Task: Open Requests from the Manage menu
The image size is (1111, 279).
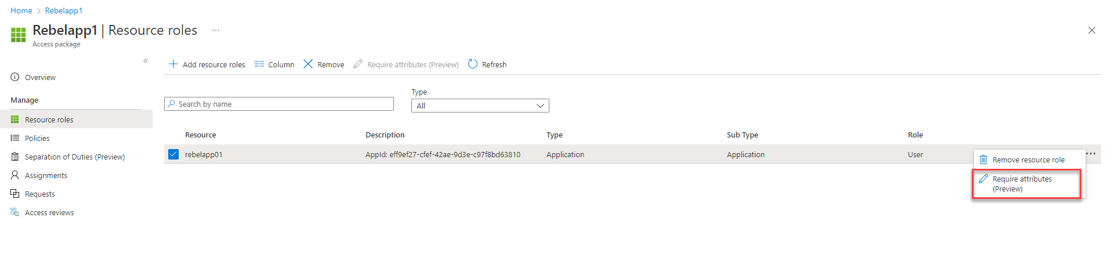Action: pyautogui.click(x=39, y=194)
